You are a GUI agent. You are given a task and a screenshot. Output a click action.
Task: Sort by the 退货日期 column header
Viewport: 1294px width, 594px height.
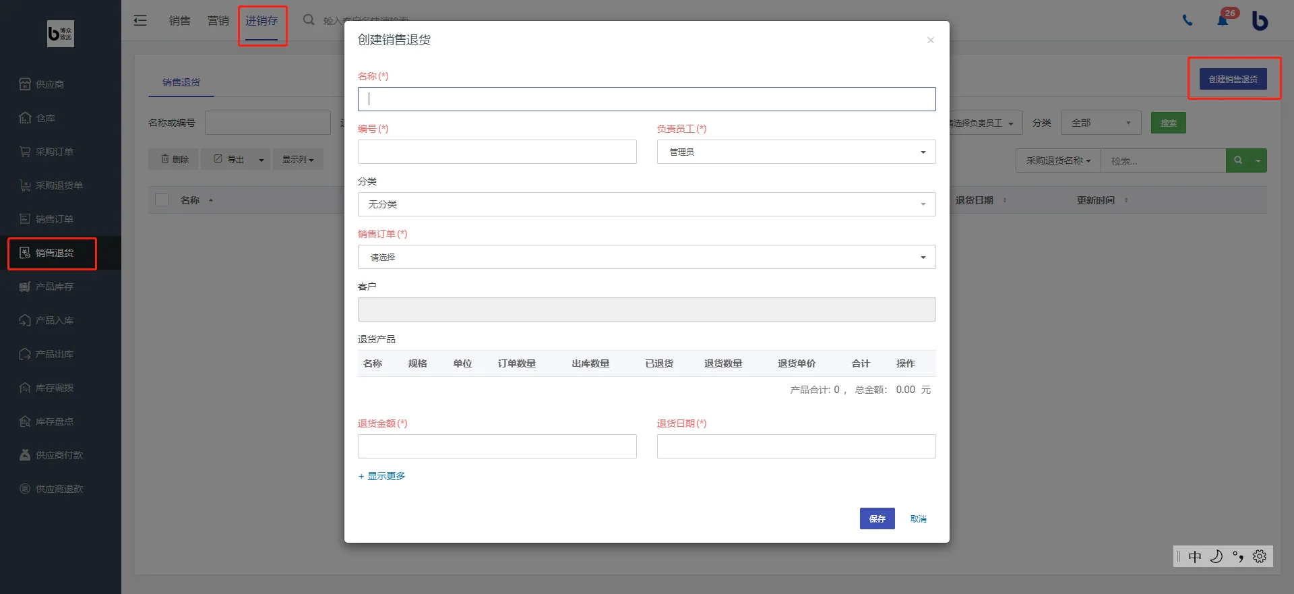point(975,200)
